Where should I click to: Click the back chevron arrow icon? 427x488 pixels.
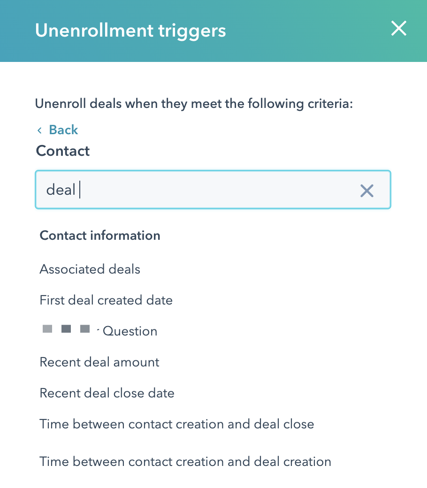pos(39,130)
